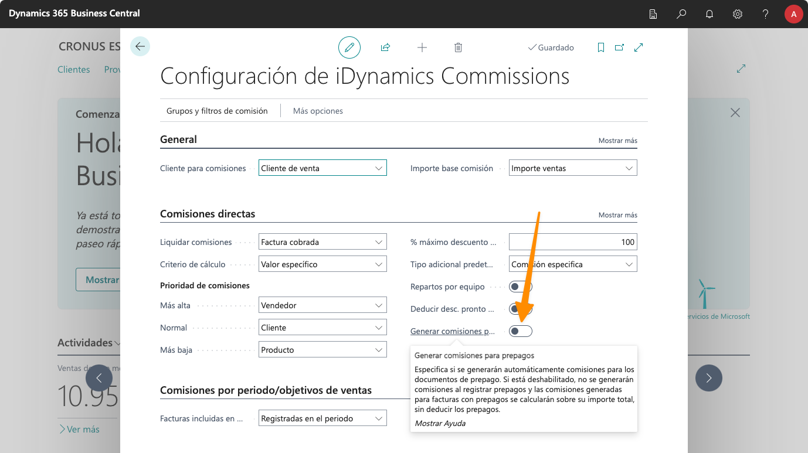
Task: Open the company information icon in header
Action: [653, 14]
